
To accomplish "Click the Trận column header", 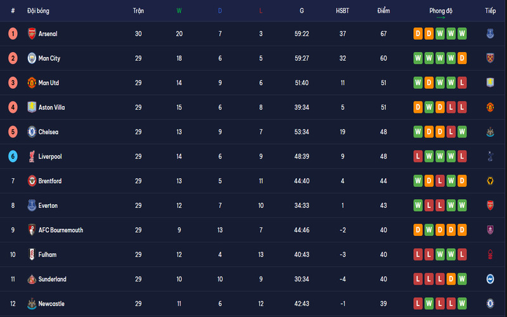I will click(138, 11).
